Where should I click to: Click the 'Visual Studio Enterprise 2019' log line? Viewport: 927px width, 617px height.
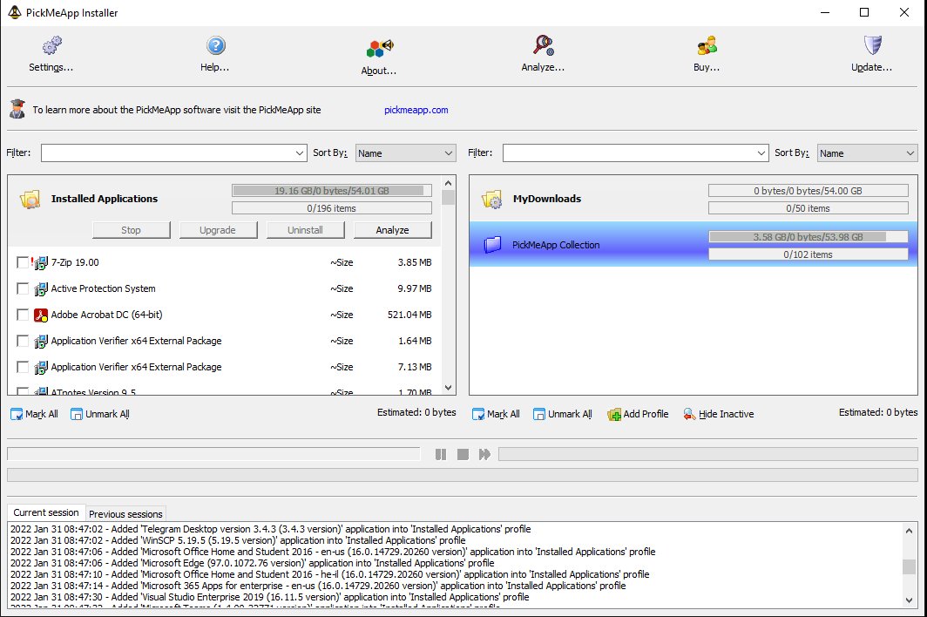pos(269,597)
